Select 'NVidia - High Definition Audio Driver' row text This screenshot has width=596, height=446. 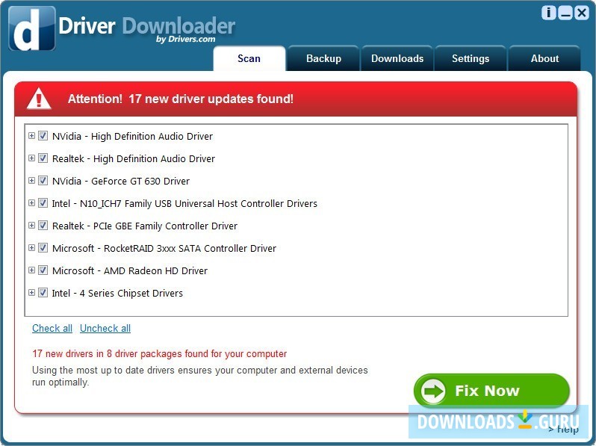132,136
